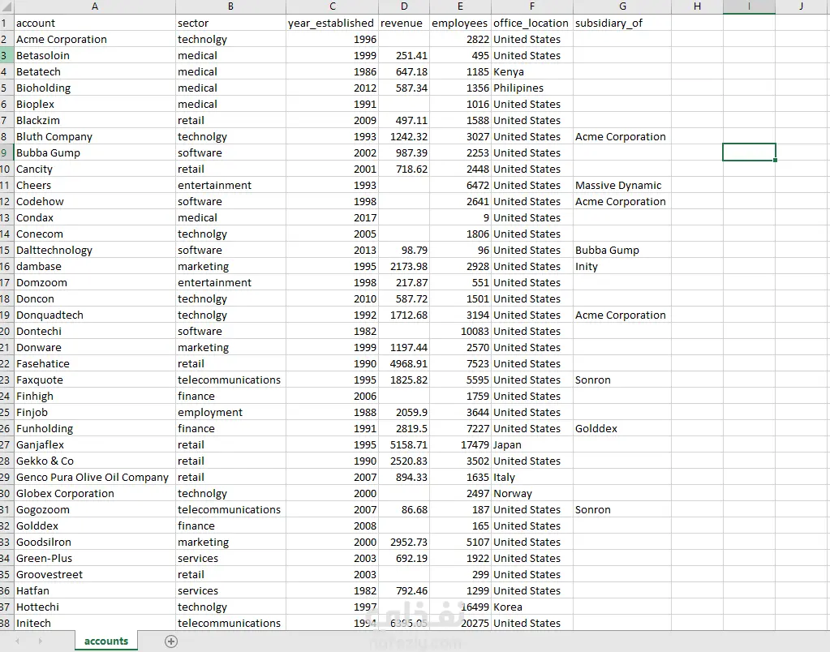
Task: Click the 'revenue' header cell
Action: (x=404, y=23)
